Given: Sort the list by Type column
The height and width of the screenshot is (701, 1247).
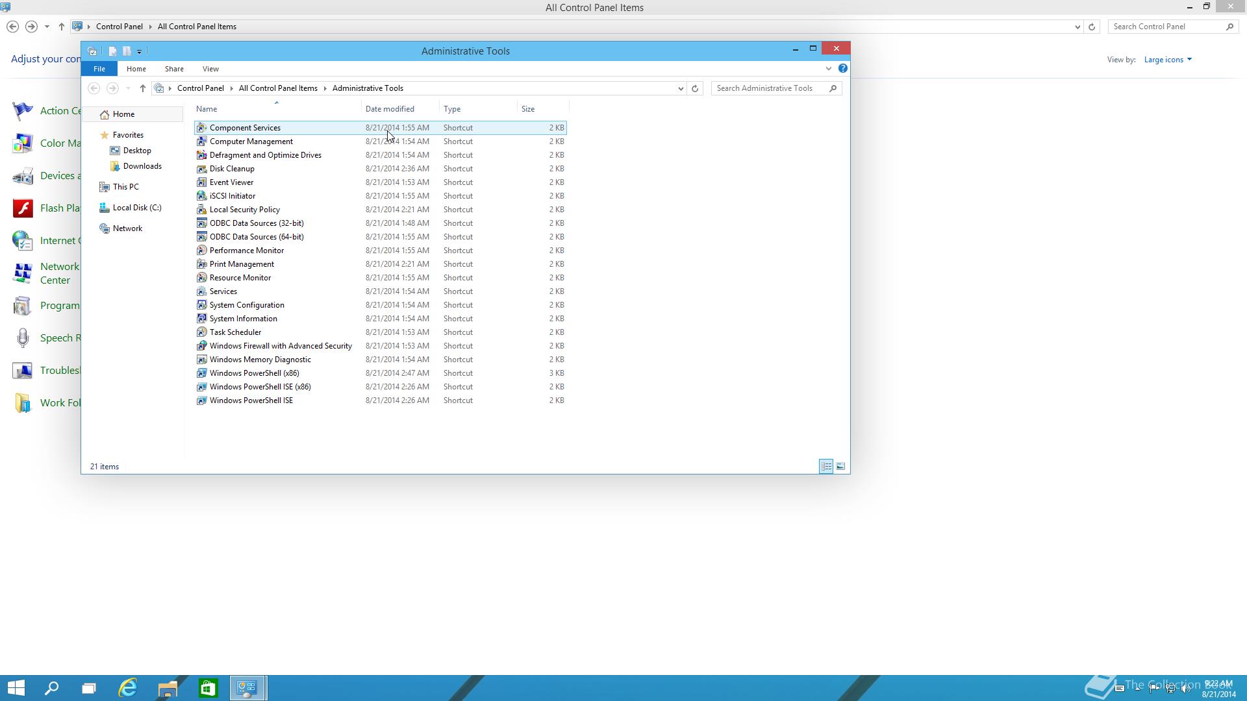Looking at the screenshot, I should tap(479, 109).
